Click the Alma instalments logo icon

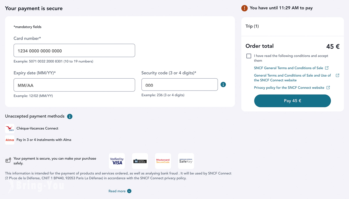(x=10, y=140)
